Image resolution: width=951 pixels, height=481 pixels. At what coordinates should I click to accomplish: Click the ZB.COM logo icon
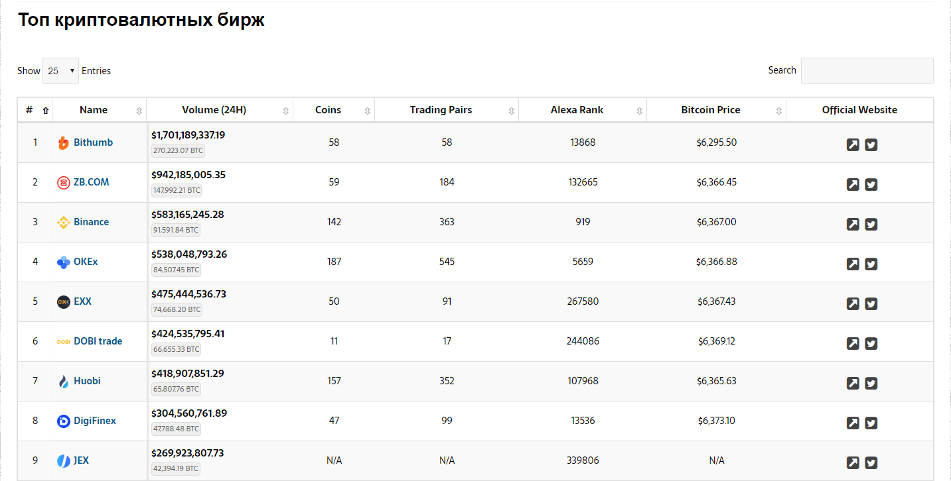click(x=64, y=183)
